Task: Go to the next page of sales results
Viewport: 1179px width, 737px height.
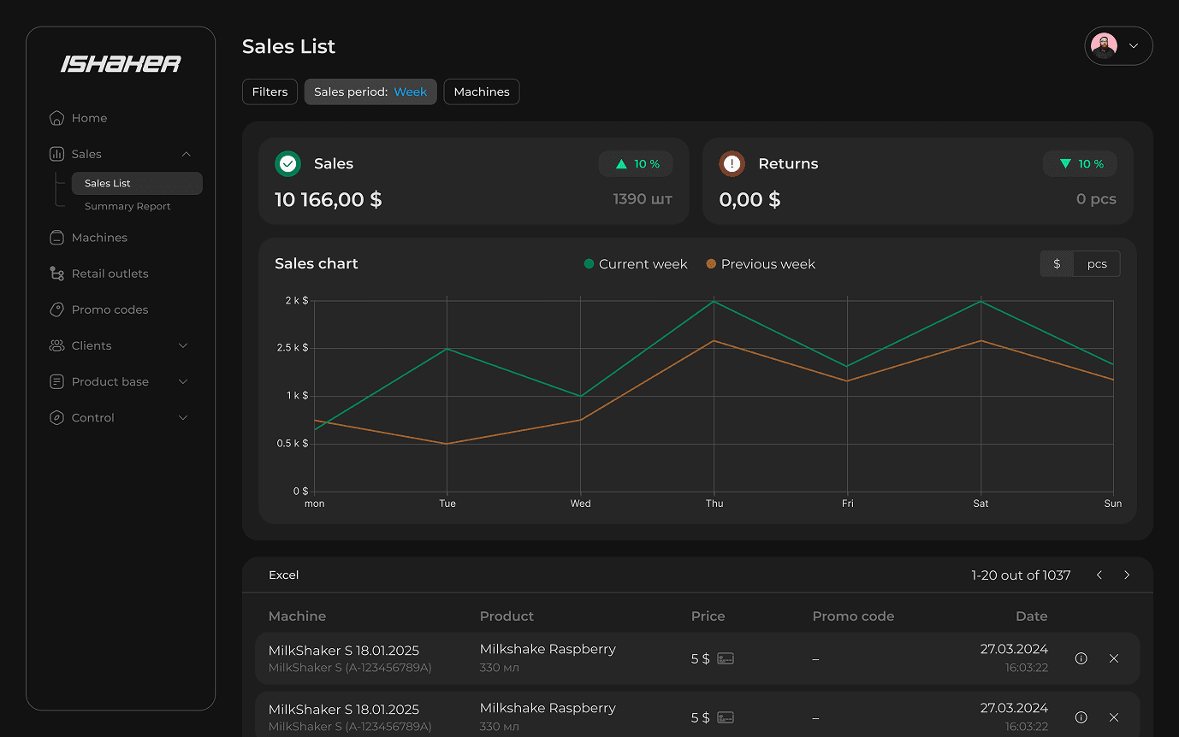Action: [1127, 575]
